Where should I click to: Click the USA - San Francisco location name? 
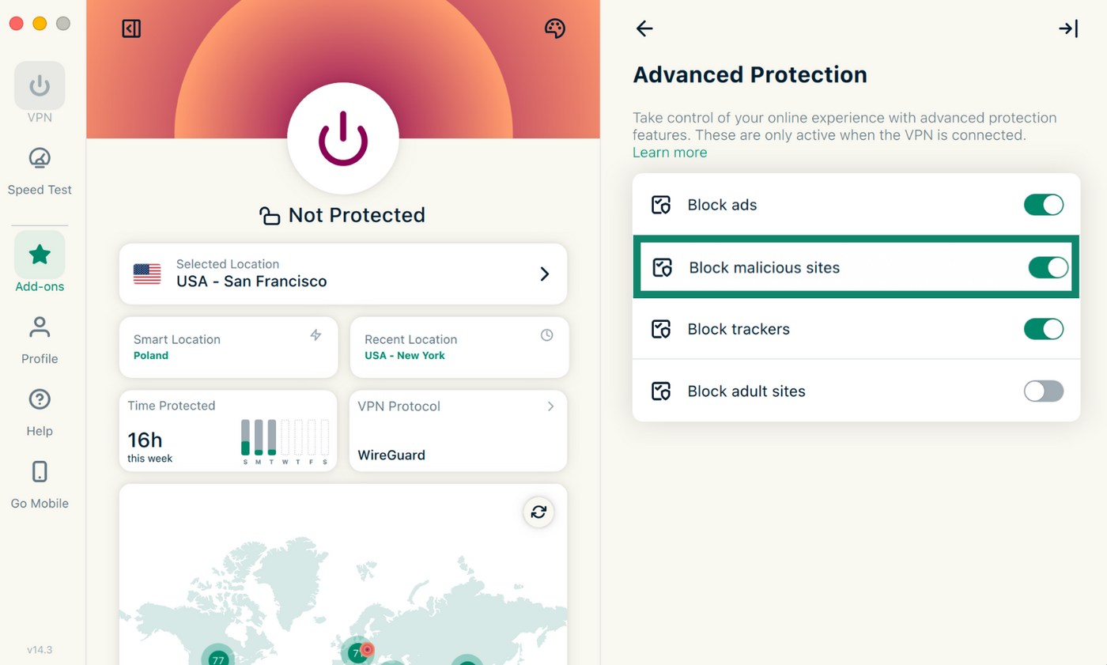click(251, 281)
